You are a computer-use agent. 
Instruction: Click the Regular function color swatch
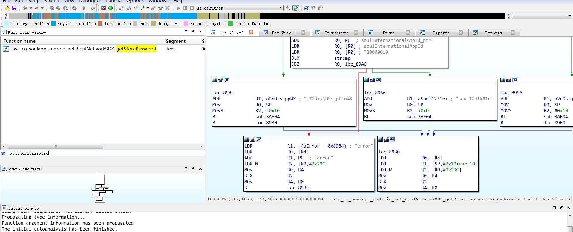[53, 24]
